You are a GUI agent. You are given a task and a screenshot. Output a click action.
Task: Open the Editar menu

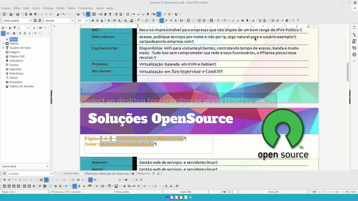[17, 8]
